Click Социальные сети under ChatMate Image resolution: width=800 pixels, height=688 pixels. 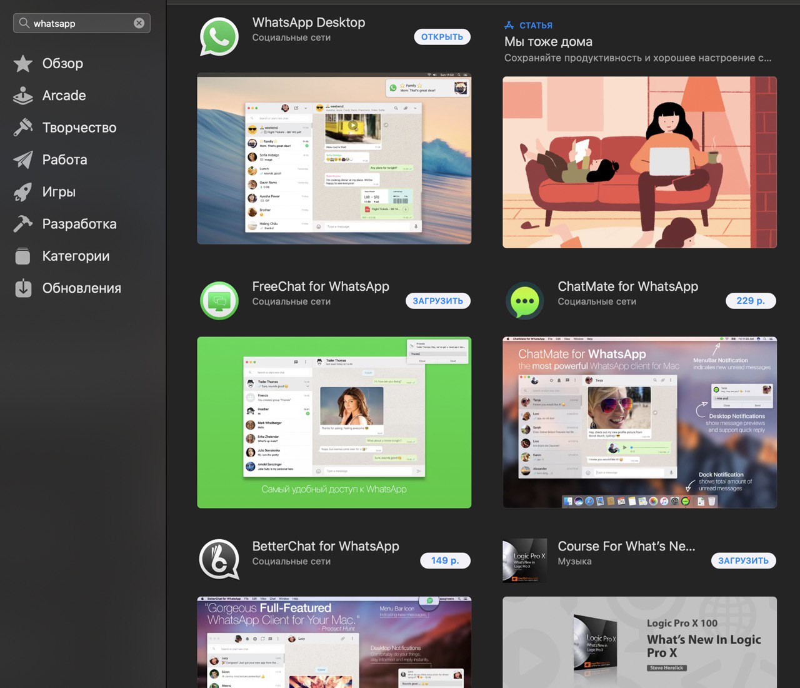[x=597, y=301]
